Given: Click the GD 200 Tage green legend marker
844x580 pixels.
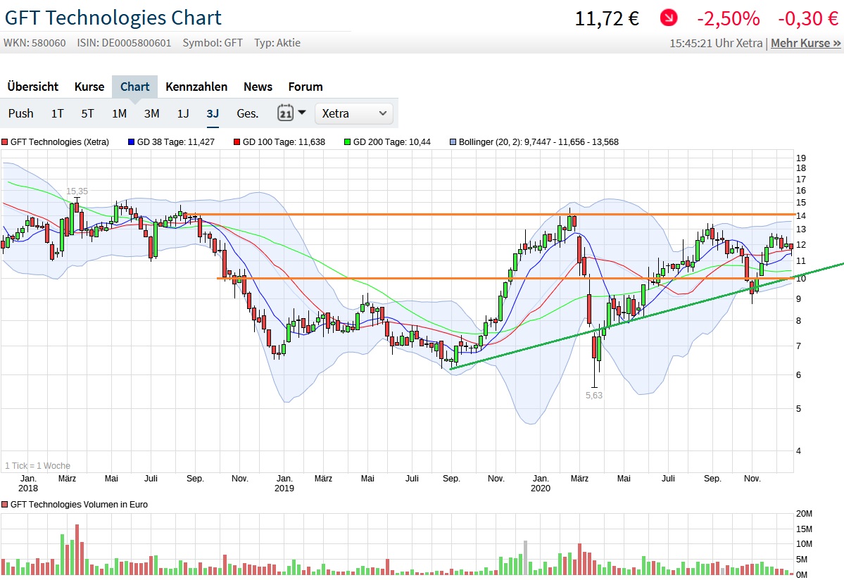Looking at the screenshot, I should click(x=347, y=142).
